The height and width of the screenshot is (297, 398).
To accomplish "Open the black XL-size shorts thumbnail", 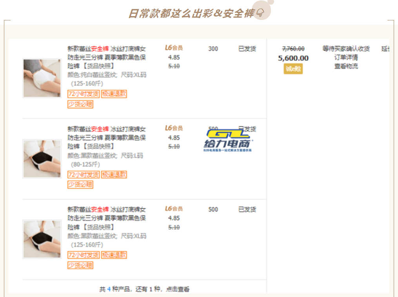I will tap(42, 239).
